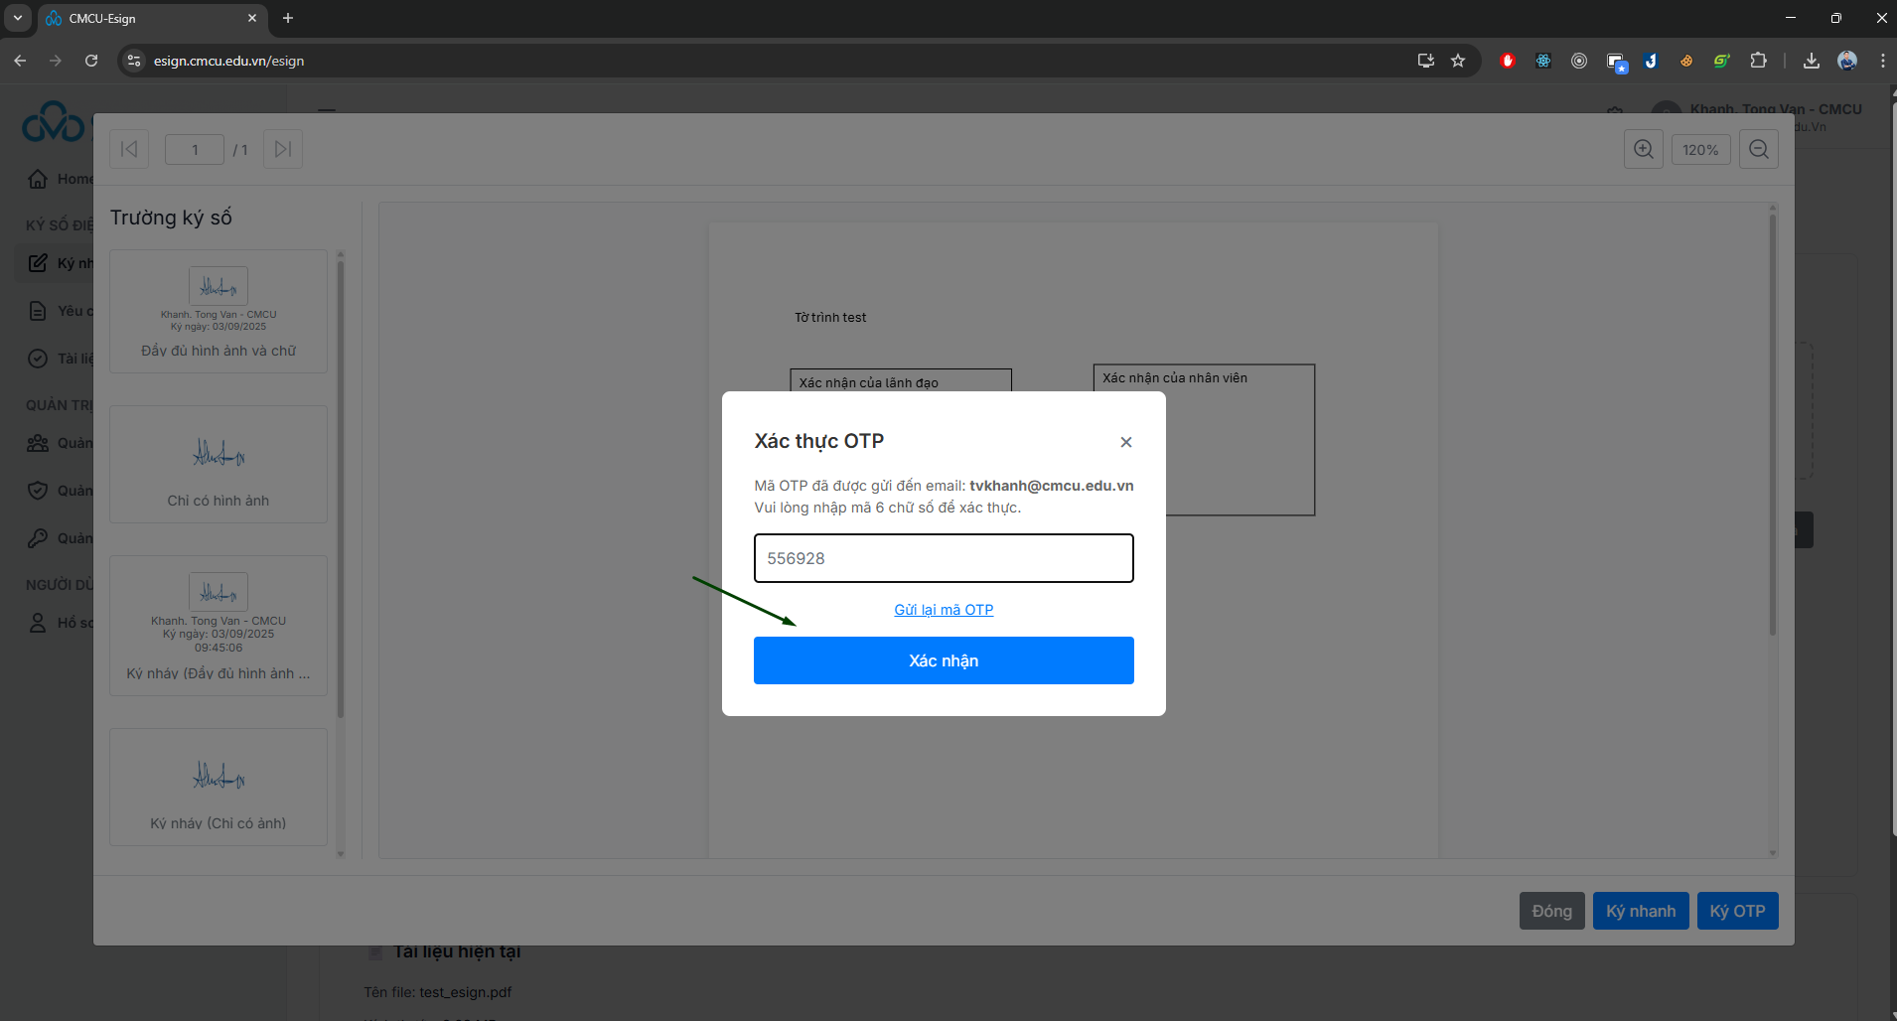Image resolution: width=1897 pixels, height=1021 pixels.
Task: Select 'Ký nháy (Chỉ có ảnh)' signature thumbnail
Action: (219, 788)
